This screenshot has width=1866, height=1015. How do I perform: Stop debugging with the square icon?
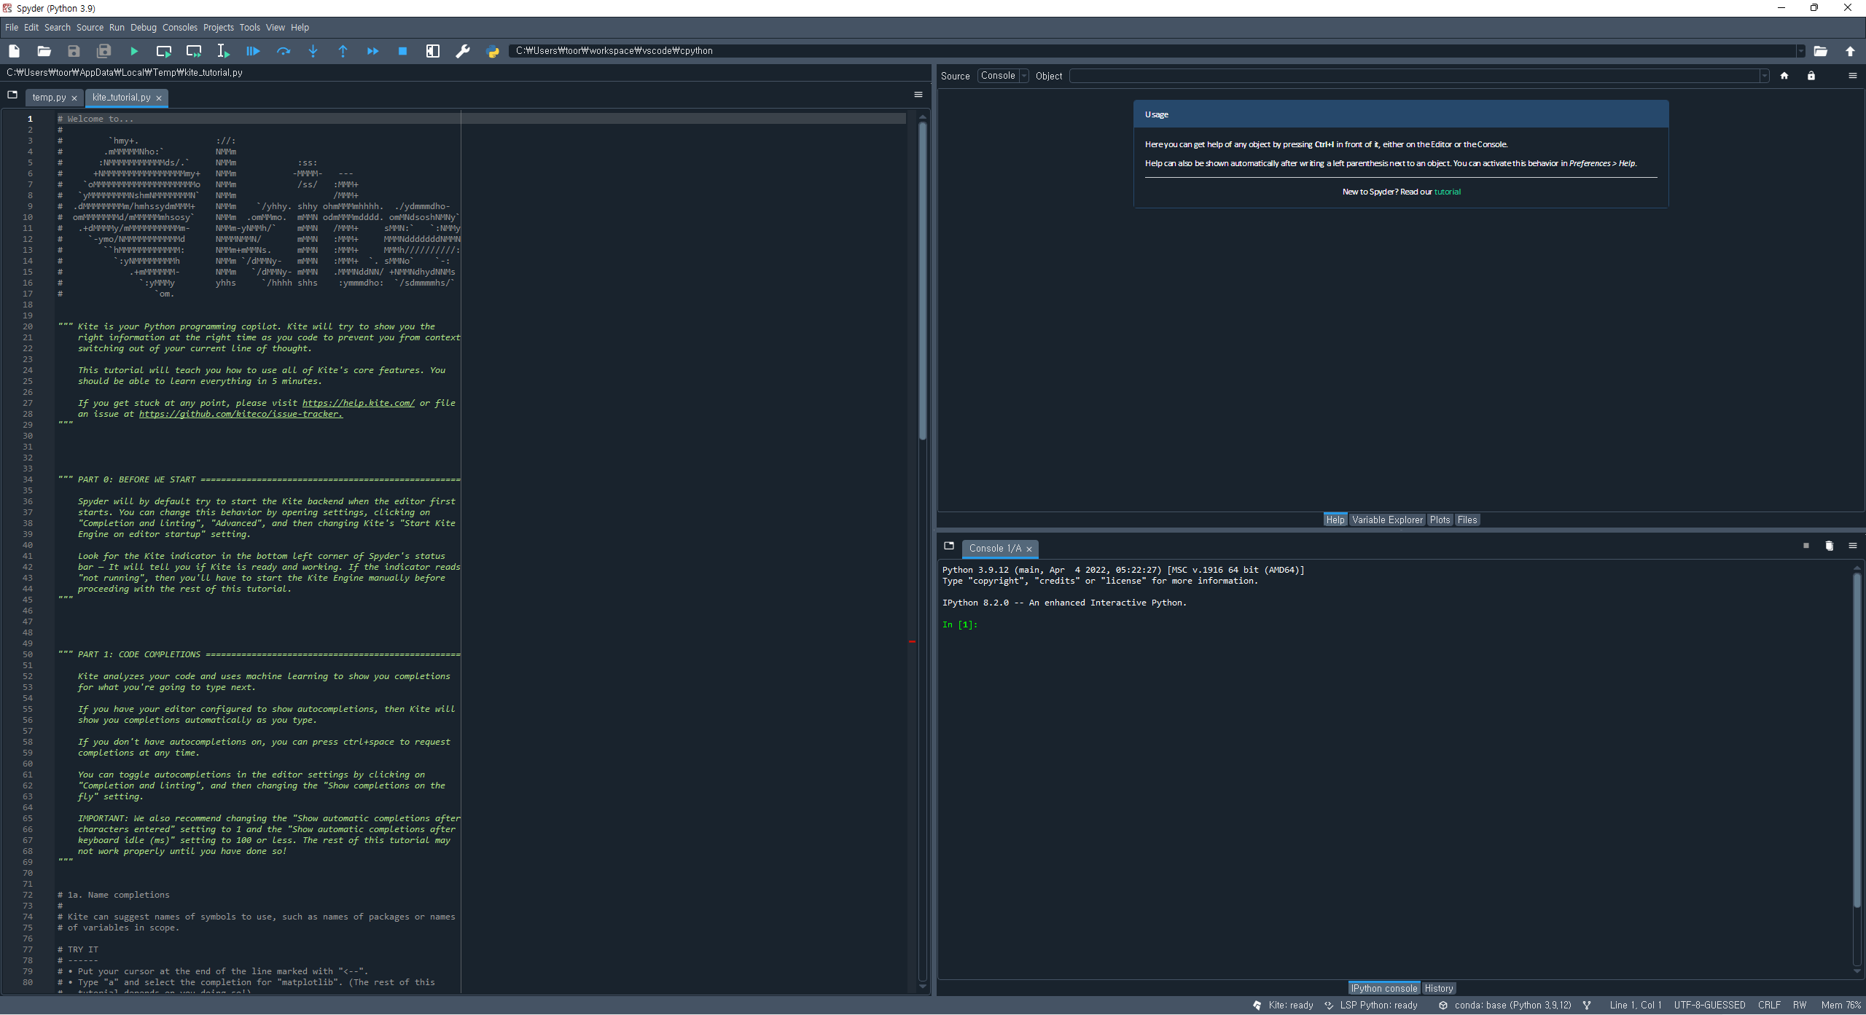click(x=402, y=51)
